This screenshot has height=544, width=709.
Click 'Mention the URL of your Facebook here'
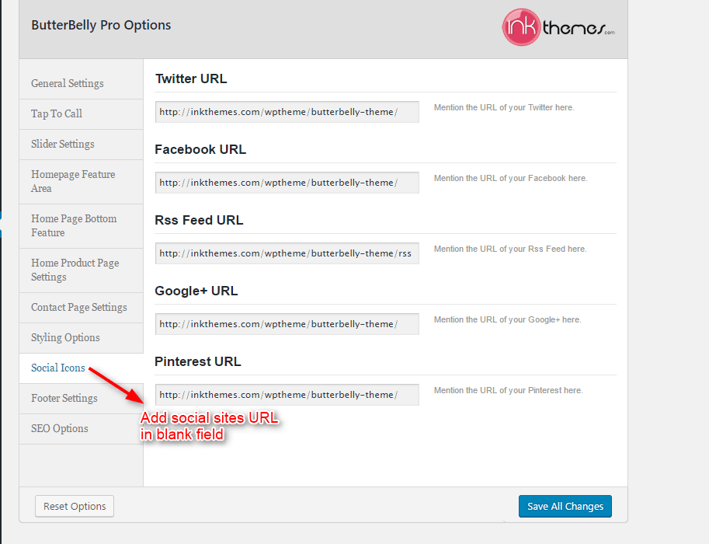point(510,178)
